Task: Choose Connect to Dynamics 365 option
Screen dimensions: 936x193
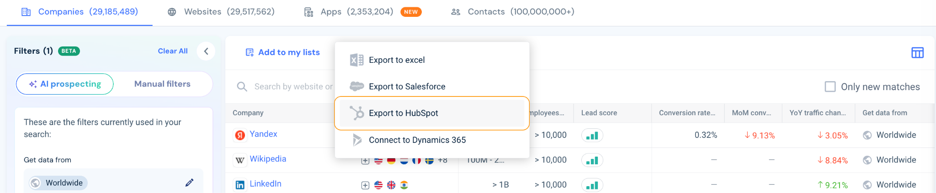Action: pyautogui.click(x=432, y=140)
